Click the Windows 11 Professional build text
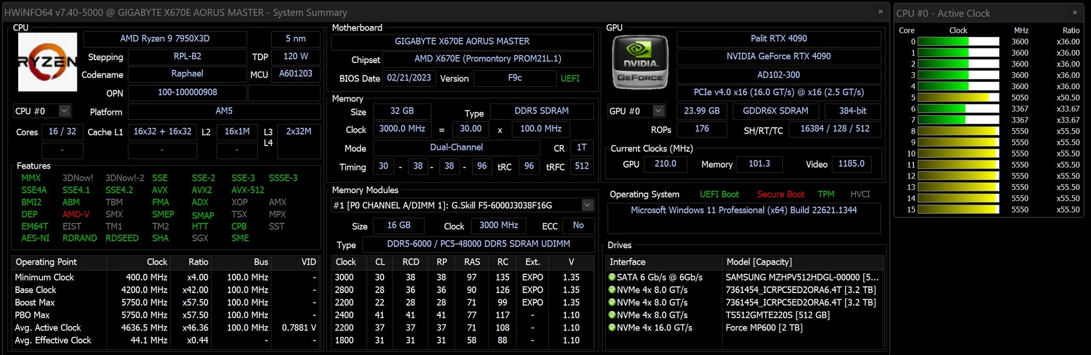Viewport: 1091px width, 355px height. pyautogui.click(x=744, y=210)
